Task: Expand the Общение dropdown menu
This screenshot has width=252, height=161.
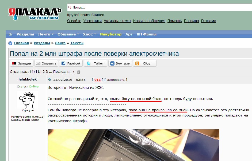Action: [x=68, y=34]
